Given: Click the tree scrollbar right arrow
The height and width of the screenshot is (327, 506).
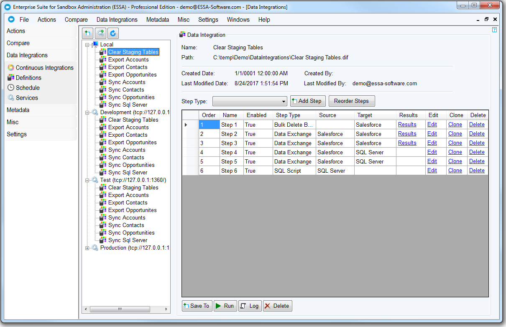Looking at the screenshot, I should 167,309.
